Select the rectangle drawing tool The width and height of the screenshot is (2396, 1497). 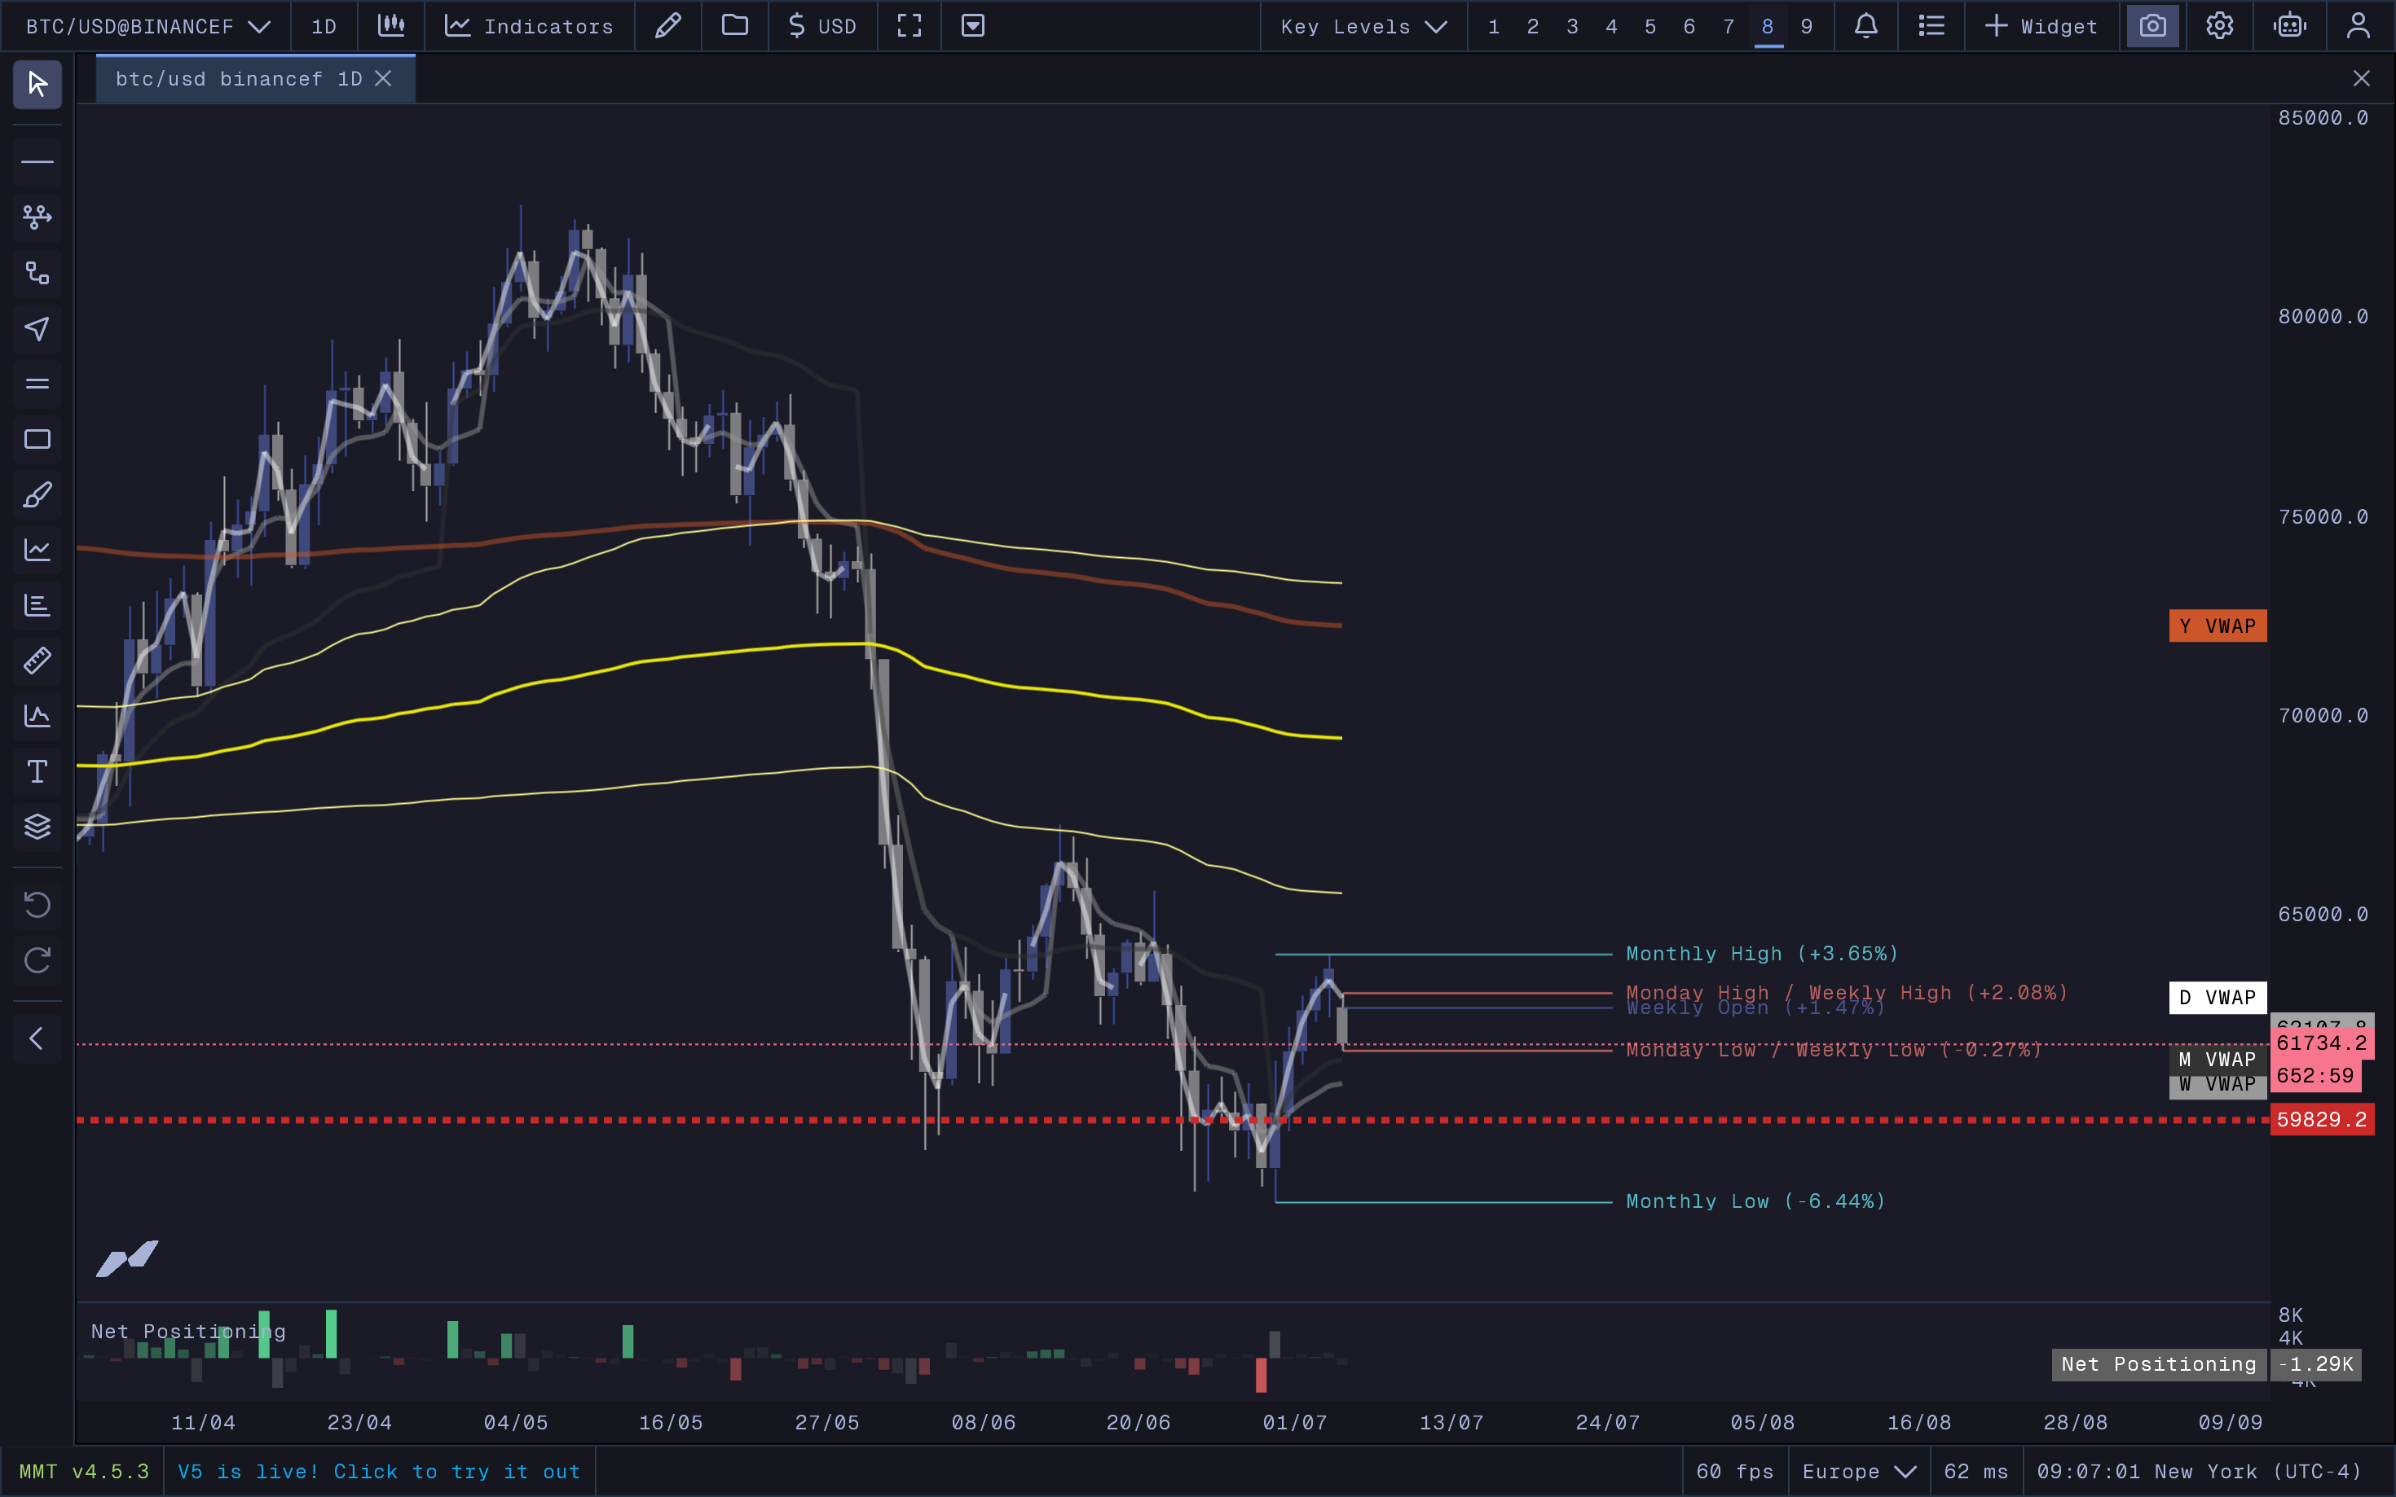[x=37, y=439]
